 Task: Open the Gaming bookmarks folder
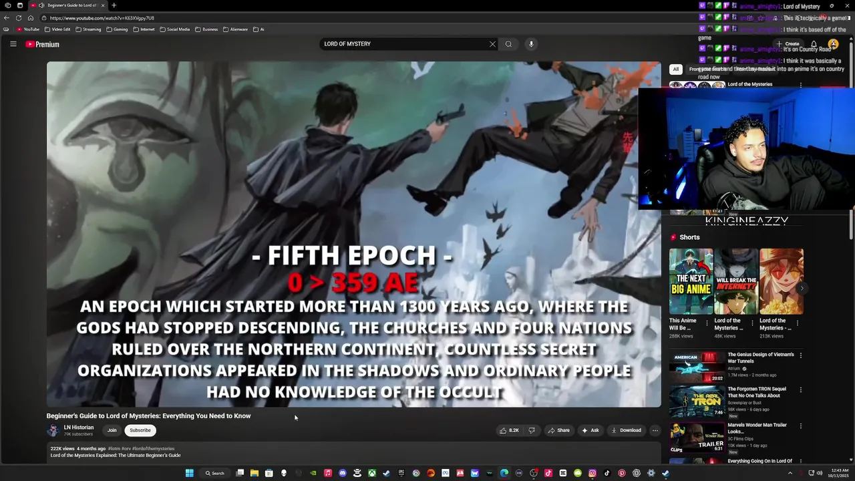[117, 29]
